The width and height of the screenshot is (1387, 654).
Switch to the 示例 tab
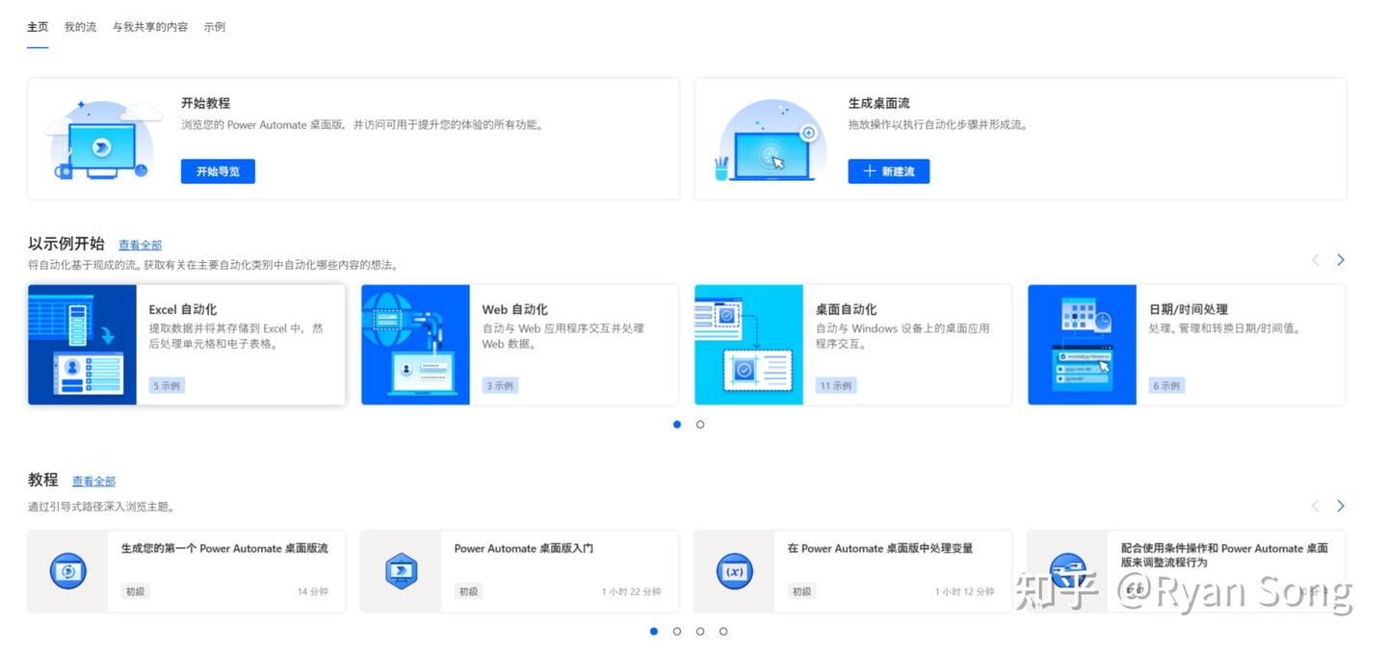215,27
